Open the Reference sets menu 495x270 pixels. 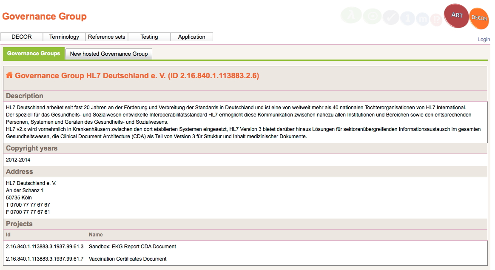pos(107,37)
